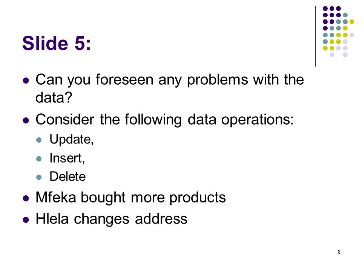The image size is (362, 271).
Task: Click the 'Mfeka bought more products' line
Action: (x=131, y=198)
